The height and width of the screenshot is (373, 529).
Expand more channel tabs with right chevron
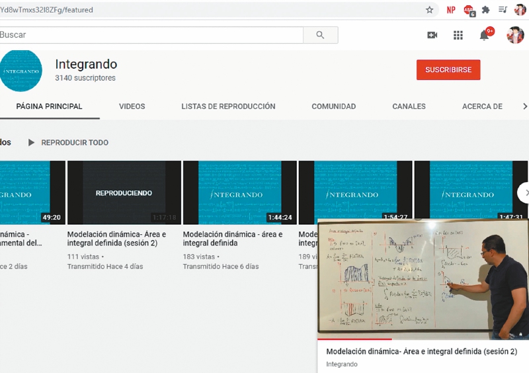pyautogui.click(x=524, y=106)
